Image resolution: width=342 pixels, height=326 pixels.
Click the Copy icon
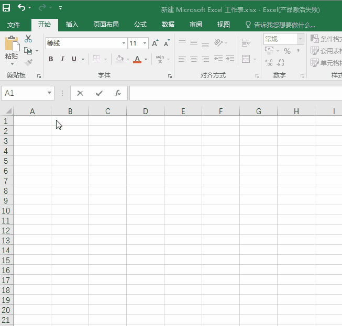tap(28, 51)
